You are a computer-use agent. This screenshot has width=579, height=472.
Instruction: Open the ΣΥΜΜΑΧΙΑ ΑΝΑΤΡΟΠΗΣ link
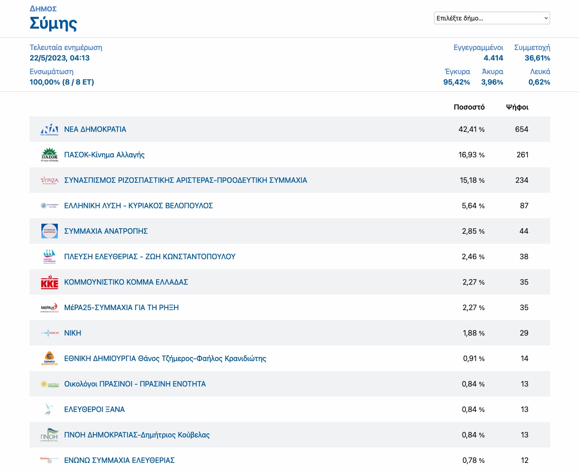[106, 231]
